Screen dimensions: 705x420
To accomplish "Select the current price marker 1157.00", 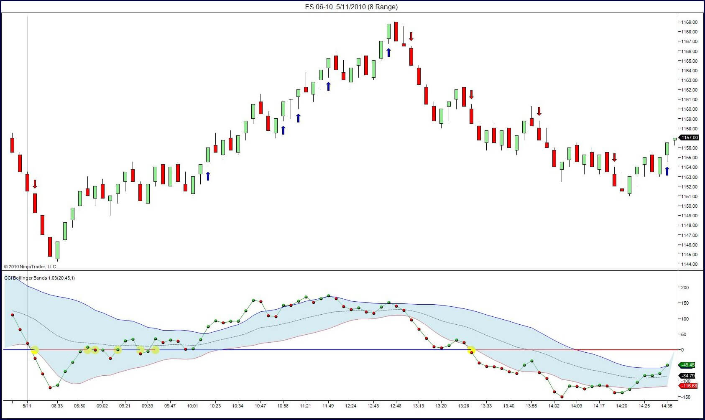I will tap(689, 137).
